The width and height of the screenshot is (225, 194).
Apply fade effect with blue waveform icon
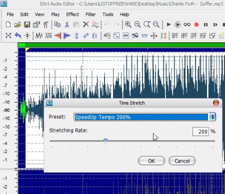point(67,35)
